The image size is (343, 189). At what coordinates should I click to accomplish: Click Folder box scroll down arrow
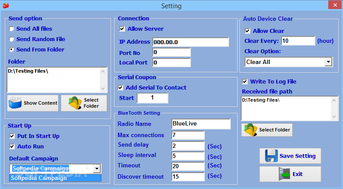(x=103, y=88)
